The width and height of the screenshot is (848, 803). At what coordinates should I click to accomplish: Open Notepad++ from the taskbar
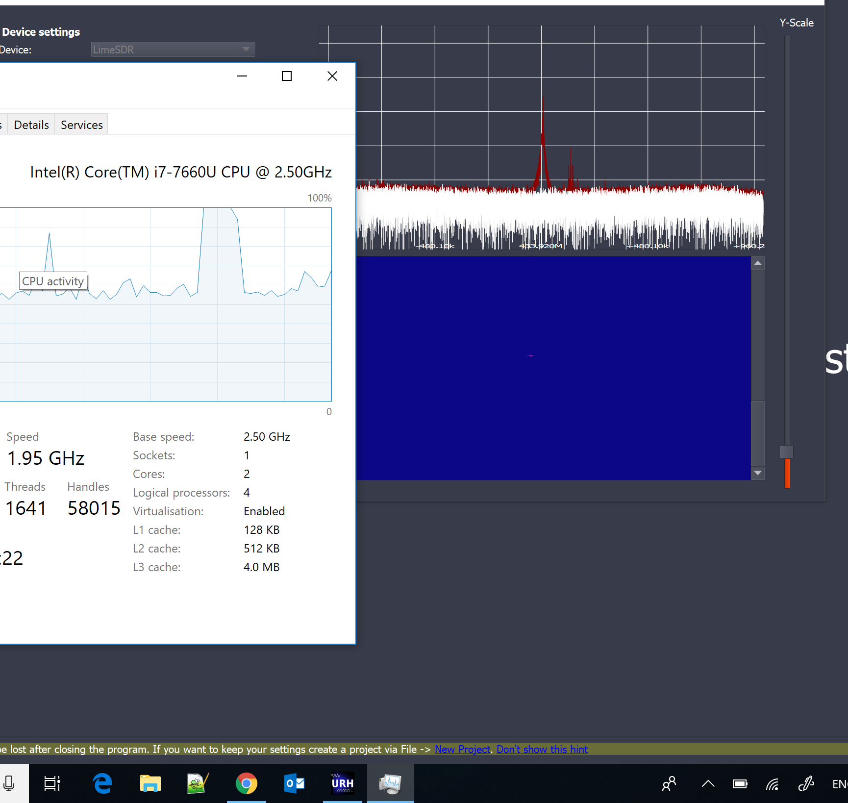point(197,783)
